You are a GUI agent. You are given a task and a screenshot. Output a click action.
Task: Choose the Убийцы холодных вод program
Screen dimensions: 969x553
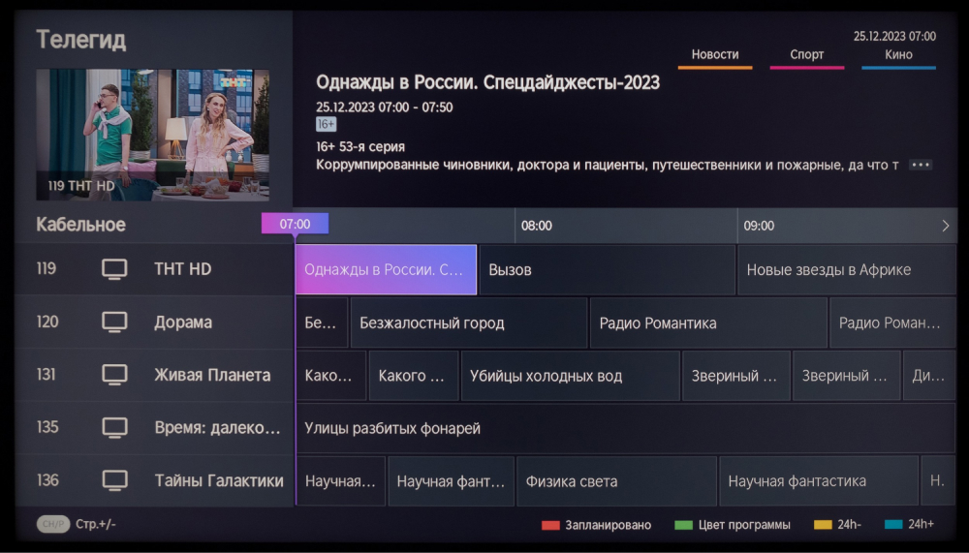570,376
